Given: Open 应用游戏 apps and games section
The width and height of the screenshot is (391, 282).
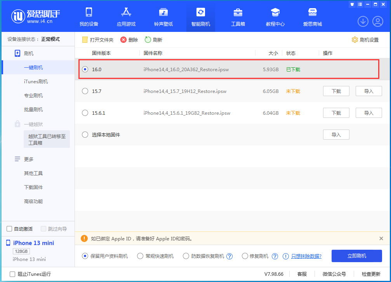Looking at the screenshot, I should point(126,17).
